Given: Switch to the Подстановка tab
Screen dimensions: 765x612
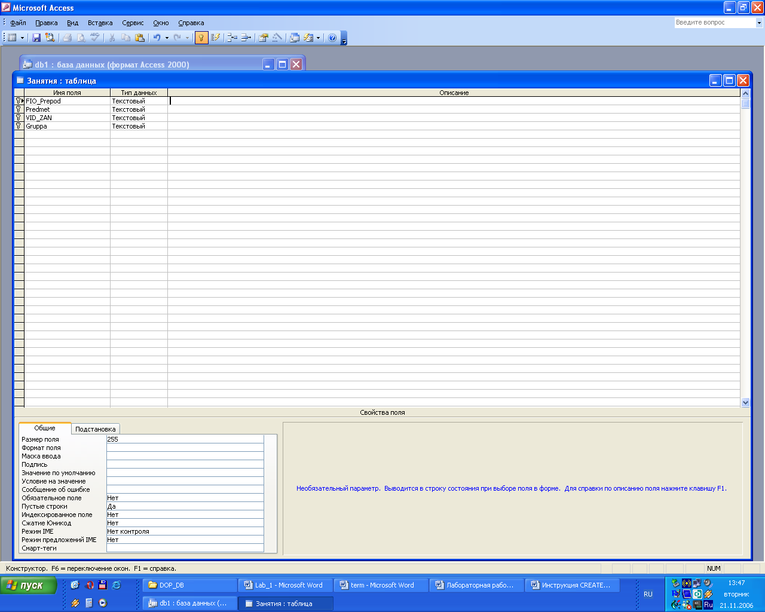Looking at the screenshot, I should 96,429.
